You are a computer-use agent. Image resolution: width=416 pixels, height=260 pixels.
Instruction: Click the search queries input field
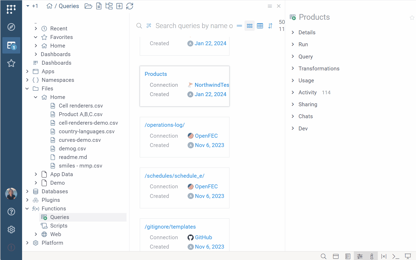(194, 26)
